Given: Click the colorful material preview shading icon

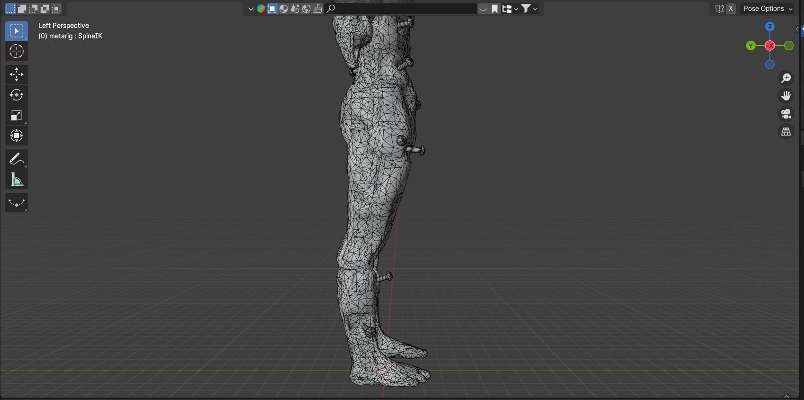Looking at the screenshot, I should tap(261, 9).
